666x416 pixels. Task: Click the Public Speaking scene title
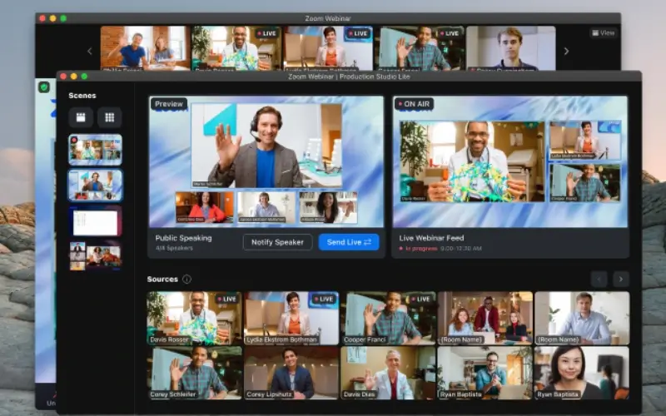(x=183, y=238)
